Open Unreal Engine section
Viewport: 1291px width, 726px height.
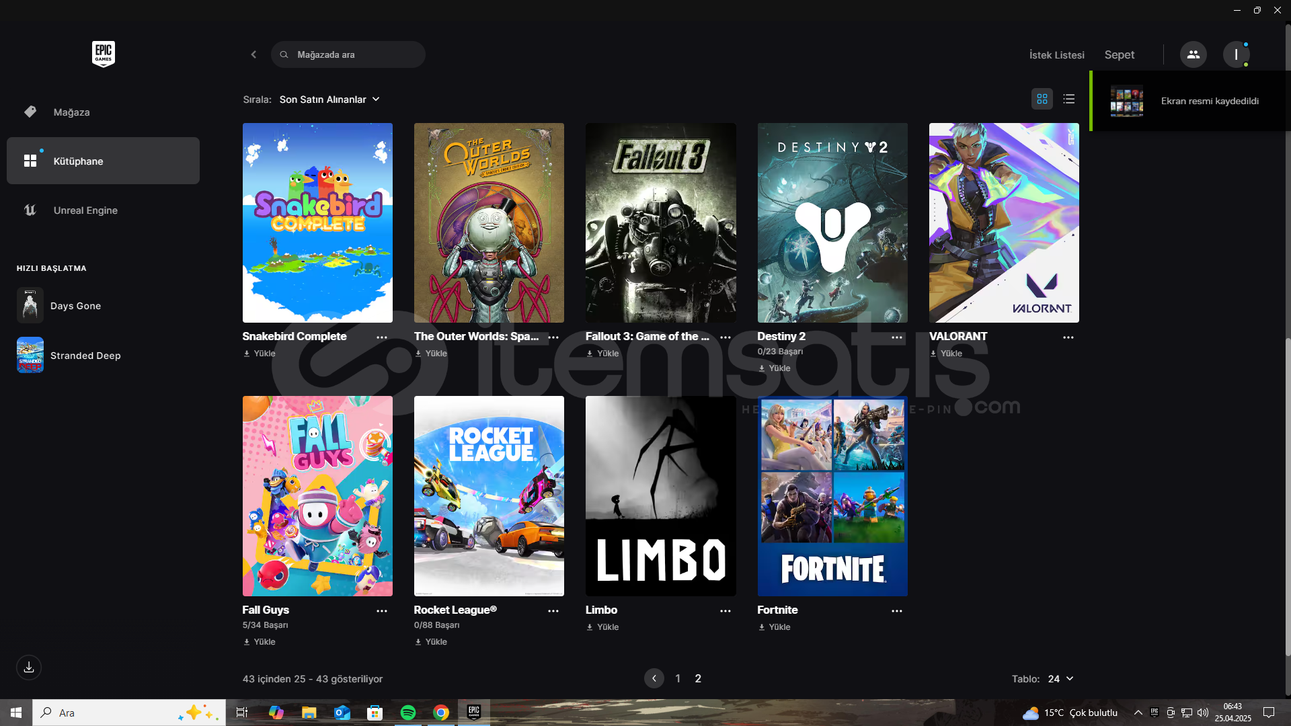tap(103, 210)
